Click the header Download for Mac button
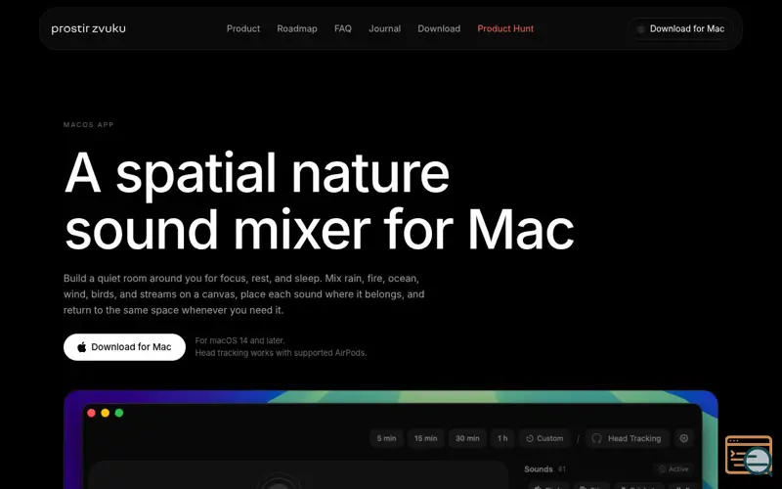Image resolution: width=782 pixels, height=489 pixels. coord(680,29)
